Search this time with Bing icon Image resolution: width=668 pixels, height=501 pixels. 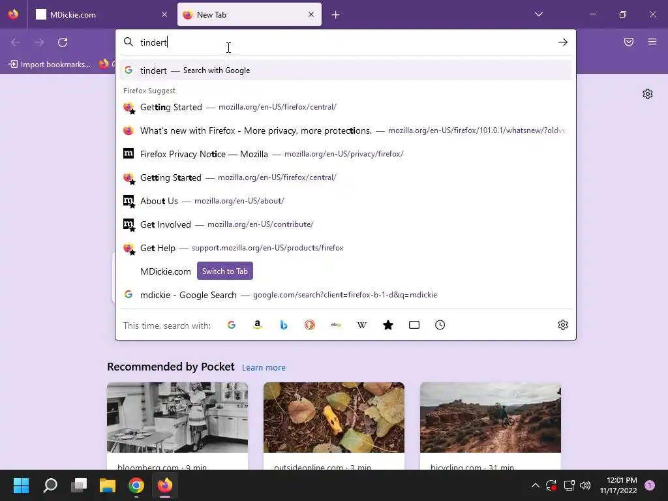pos(284,325)
